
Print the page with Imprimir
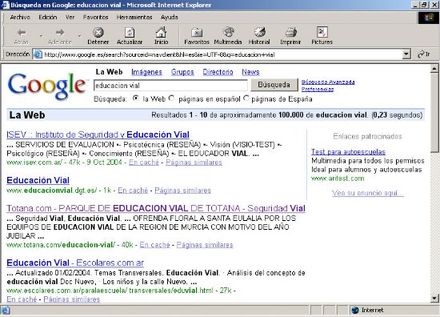click(290, 36)
